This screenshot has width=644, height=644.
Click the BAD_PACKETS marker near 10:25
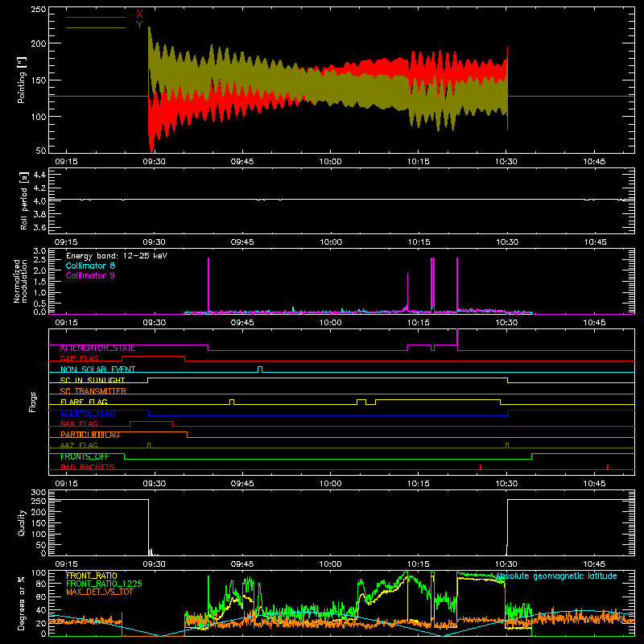point(481,467)
